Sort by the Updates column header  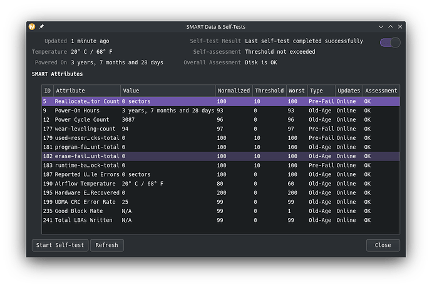(349, 91)
